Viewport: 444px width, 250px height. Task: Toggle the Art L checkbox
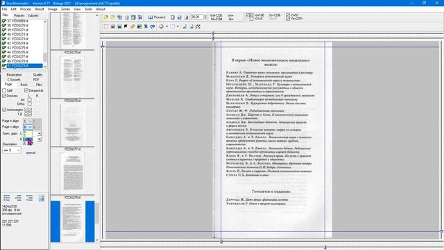(29, 100)
